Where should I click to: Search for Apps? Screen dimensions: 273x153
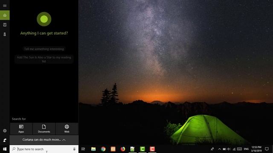pyautogui.click(x=21, y=129)
